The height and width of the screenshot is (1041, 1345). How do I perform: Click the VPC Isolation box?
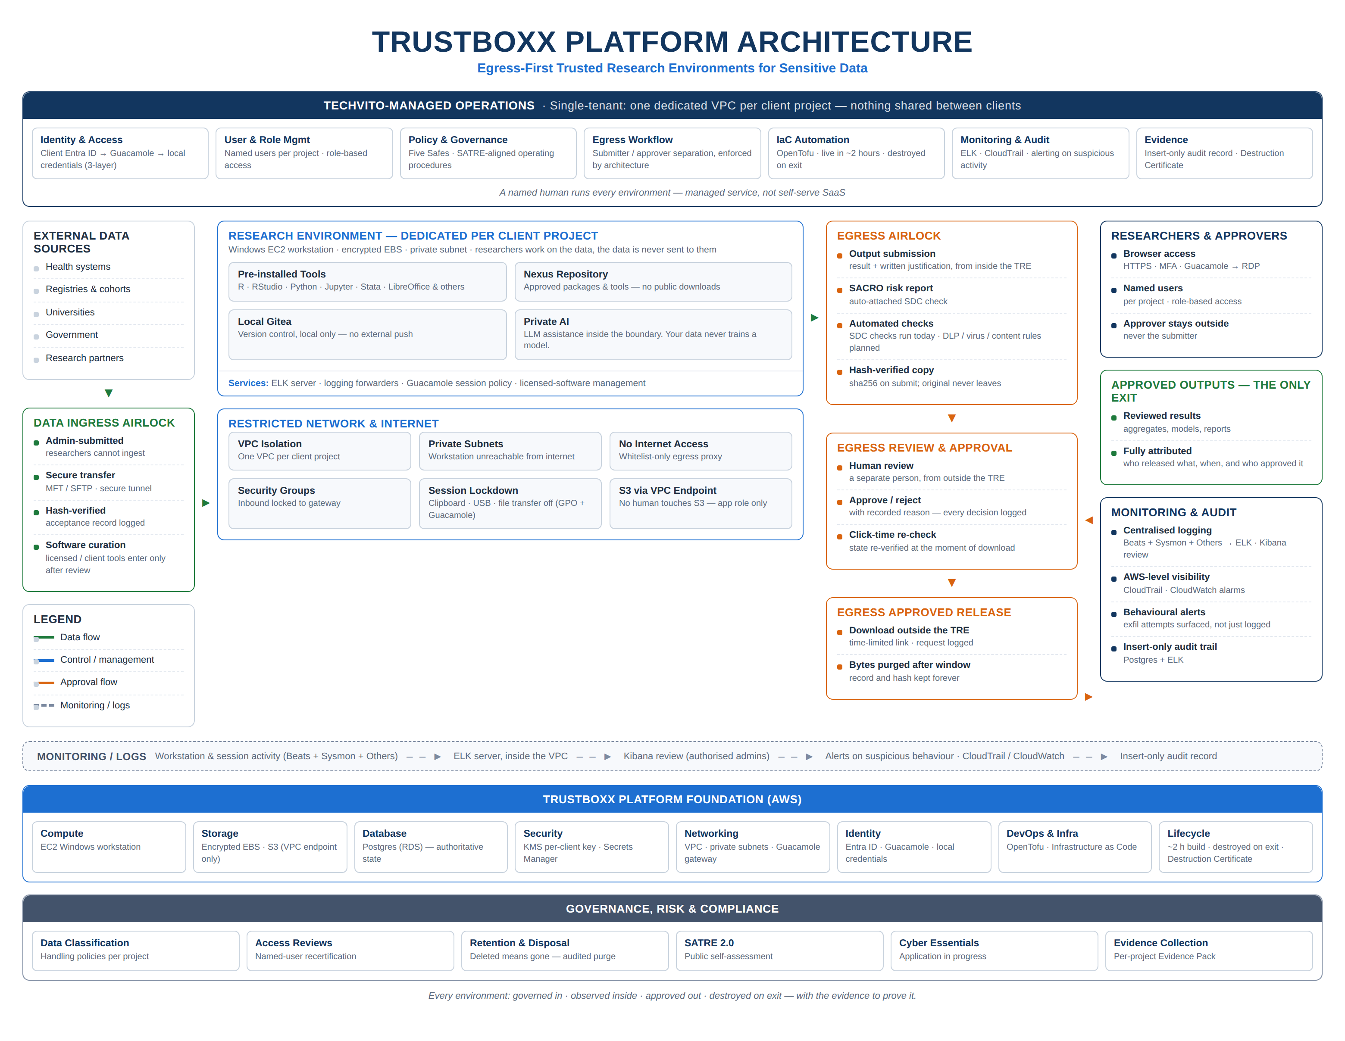(x=319, y=451)
